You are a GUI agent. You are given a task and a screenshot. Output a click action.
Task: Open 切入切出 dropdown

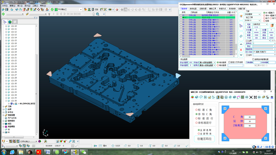point(264,52)
